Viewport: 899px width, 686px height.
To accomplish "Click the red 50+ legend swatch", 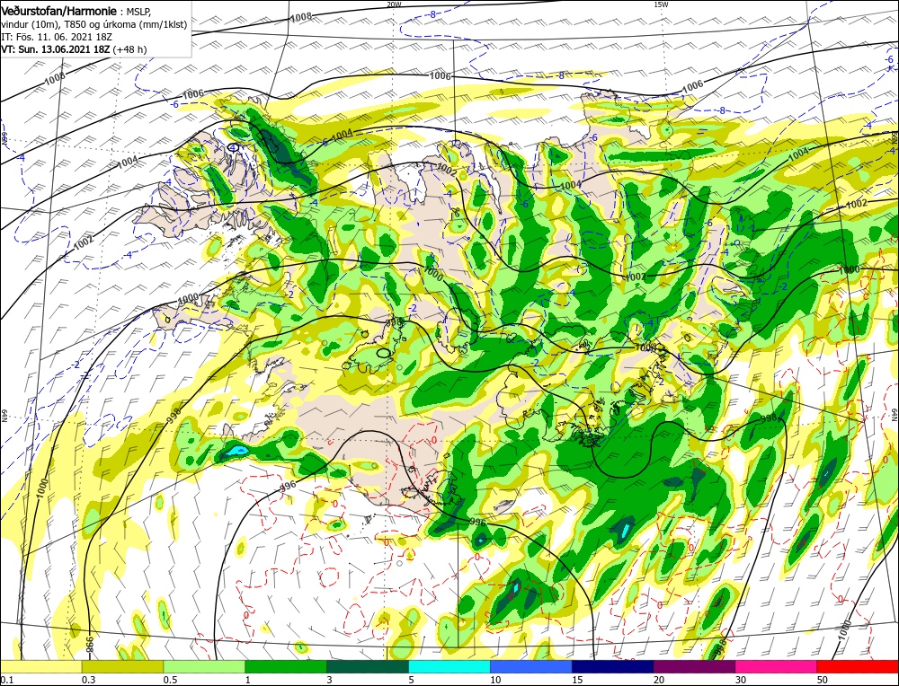I will [858, 666].
